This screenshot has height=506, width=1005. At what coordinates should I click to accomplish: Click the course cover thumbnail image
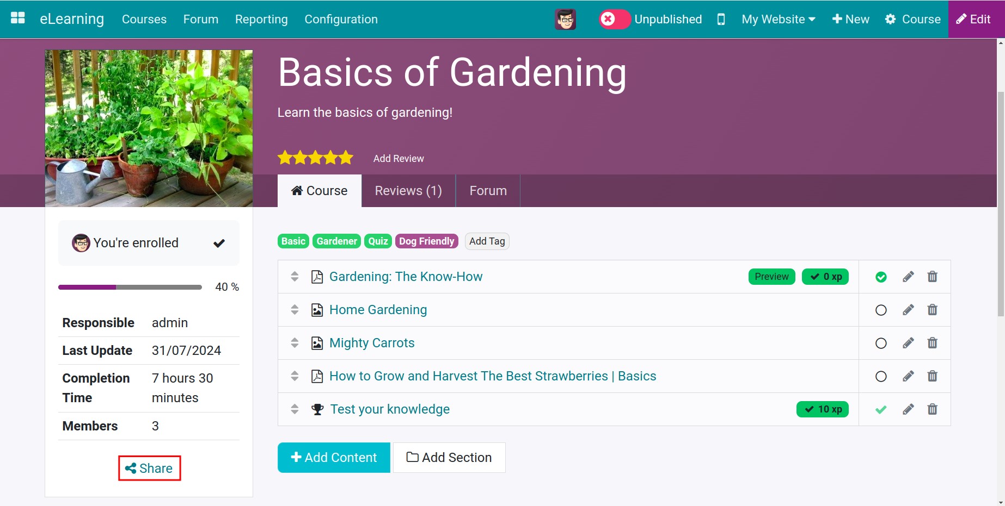point(149,128)
